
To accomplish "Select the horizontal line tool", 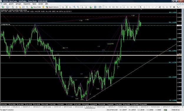I will 153,7.
